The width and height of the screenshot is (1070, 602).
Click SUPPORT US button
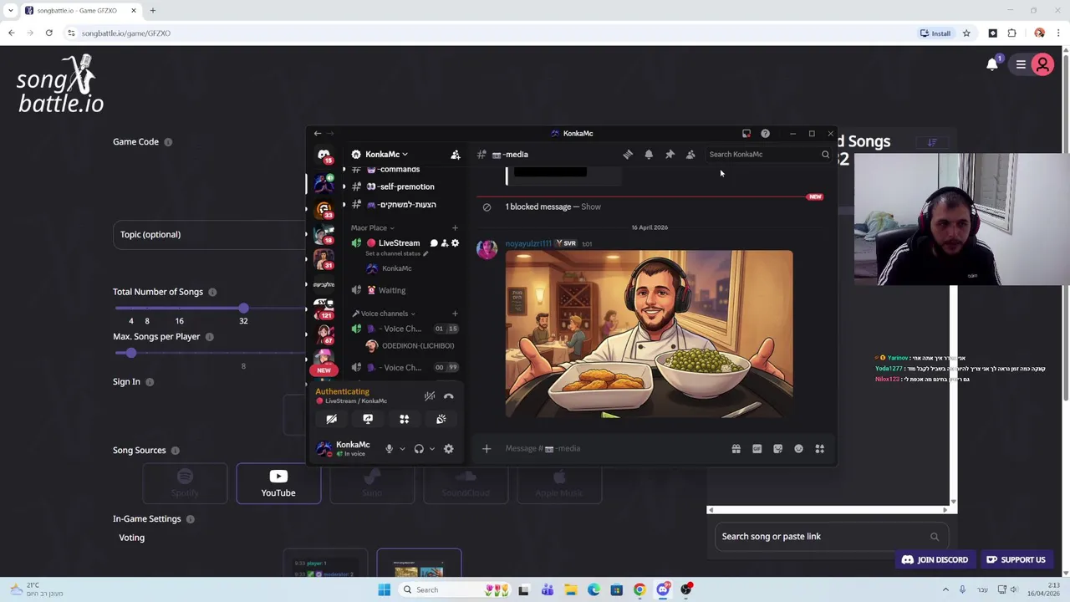(1016, 560)
